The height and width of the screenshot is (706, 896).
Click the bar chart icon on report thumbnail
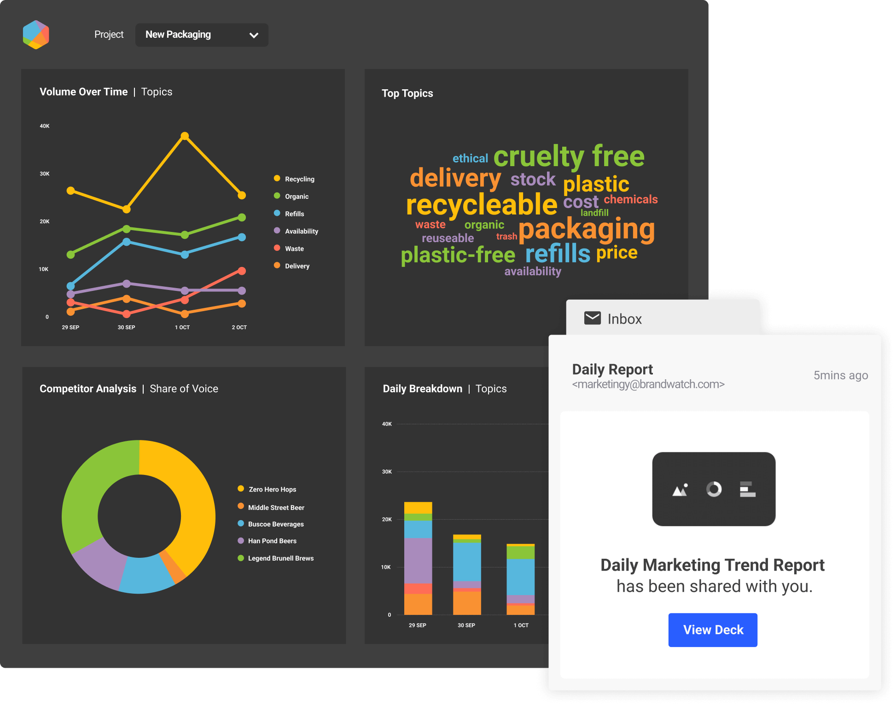747,489
